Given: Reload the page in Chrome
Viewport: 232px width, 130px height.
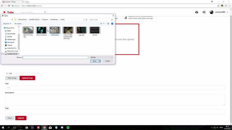Looking at the screenshot, I should tap(9, 6).
